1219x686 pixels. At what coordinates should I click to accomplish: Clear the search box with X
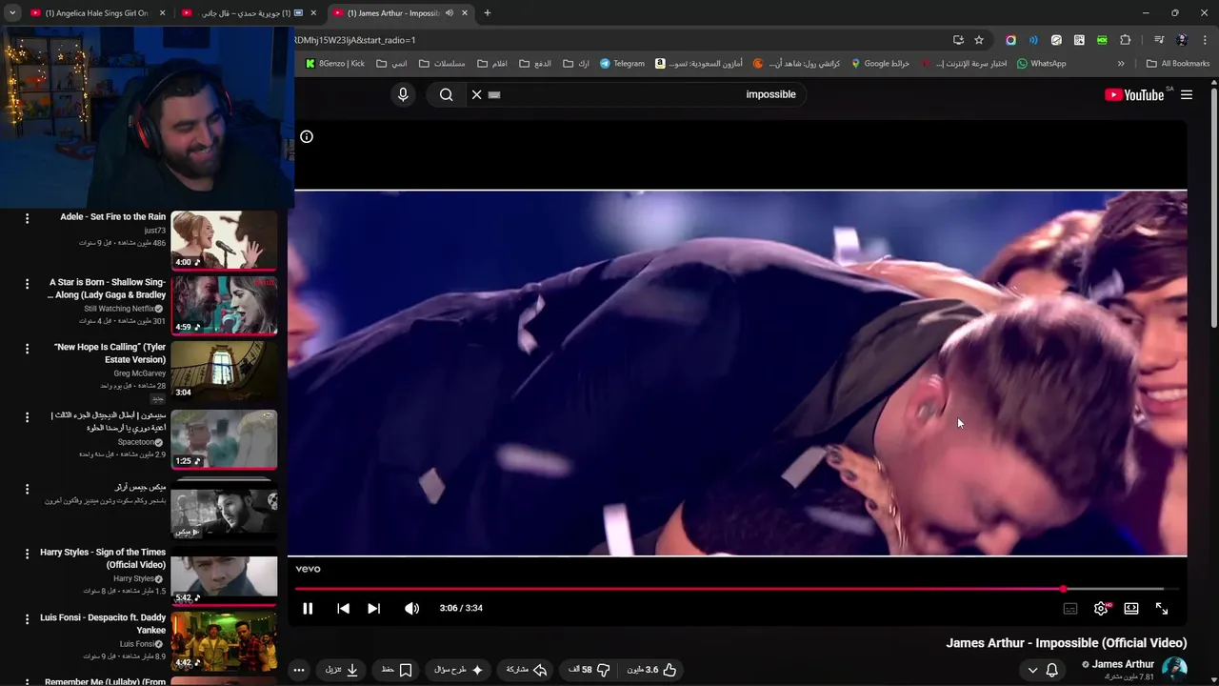click(x=476, y=94)
